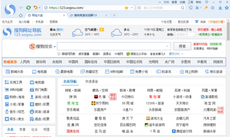This screenshot has width=230, height=137.
Task: Select the 快速通道 tab
Action: (91, 81)
